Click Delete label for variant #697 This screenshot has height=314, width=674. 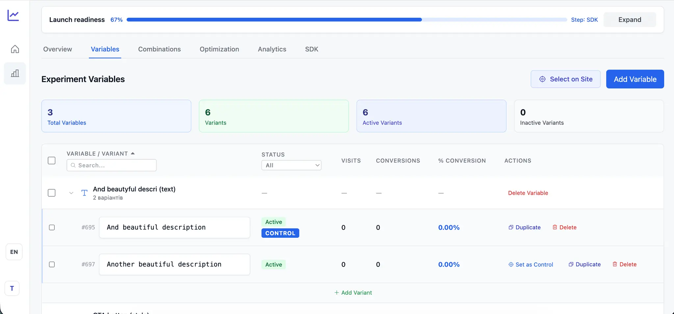(x=628, y=264)
